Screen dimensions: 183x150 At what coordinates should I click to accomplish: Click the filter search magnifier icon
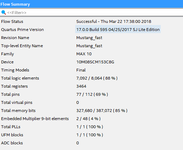pos(4,12)
